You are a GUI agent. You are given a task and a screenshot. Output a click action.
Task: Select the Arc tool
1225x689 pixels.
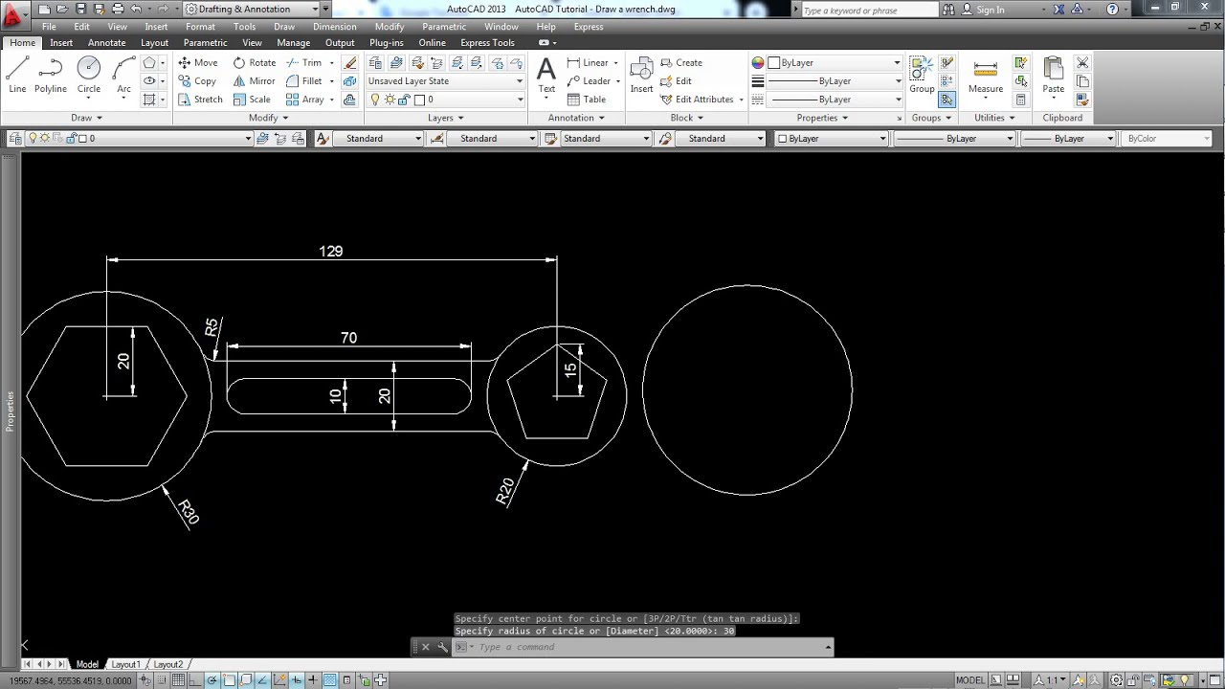click(x=123, y=76)
